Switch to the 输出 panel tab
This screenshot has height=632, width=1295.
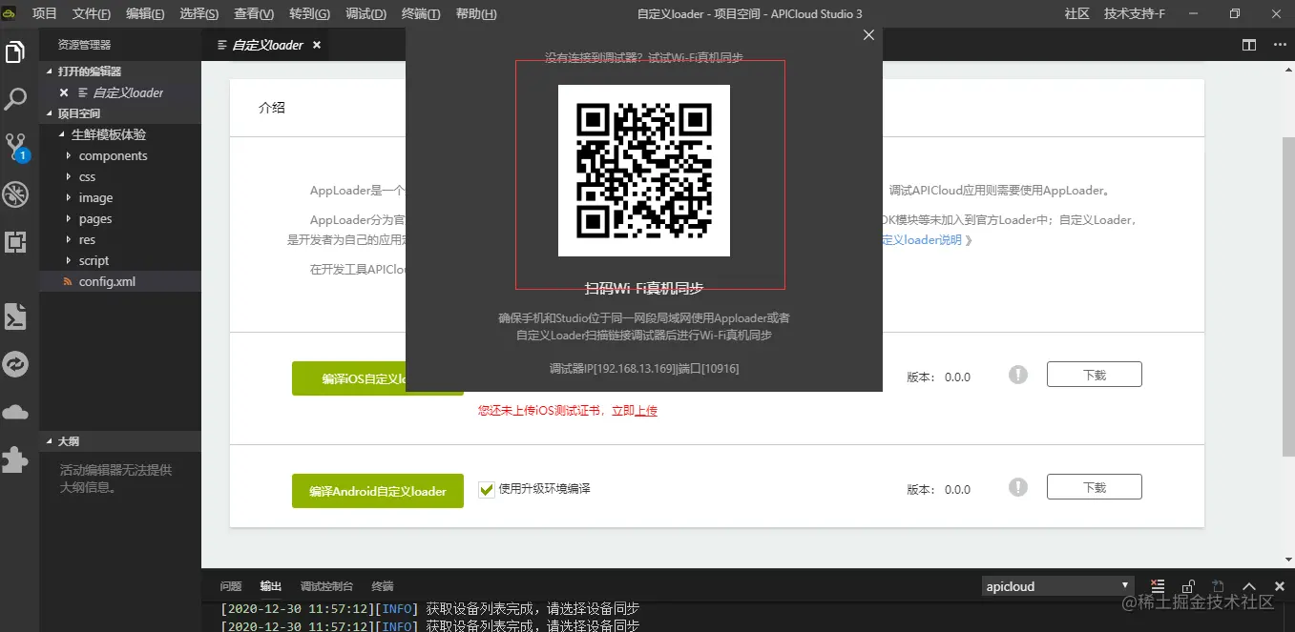tap(271, 586)
